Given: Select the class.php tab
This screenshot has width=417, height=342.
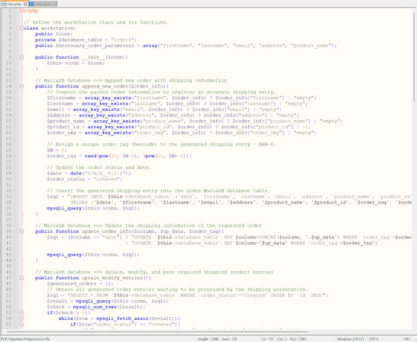Looking at the screenshot, I should tap(14, 4).
